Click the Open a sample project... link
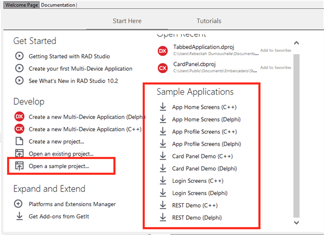Image resolution: width=324 pixels, height=235 pixels. click(x=59, y=166)
